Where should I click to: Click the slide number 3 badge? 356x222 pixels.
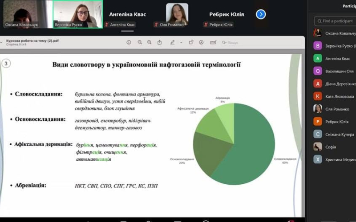pos(6,63)
